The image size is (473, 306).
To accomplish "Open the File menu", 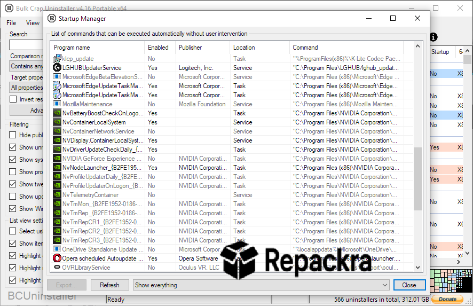I will tap(11, 23).
